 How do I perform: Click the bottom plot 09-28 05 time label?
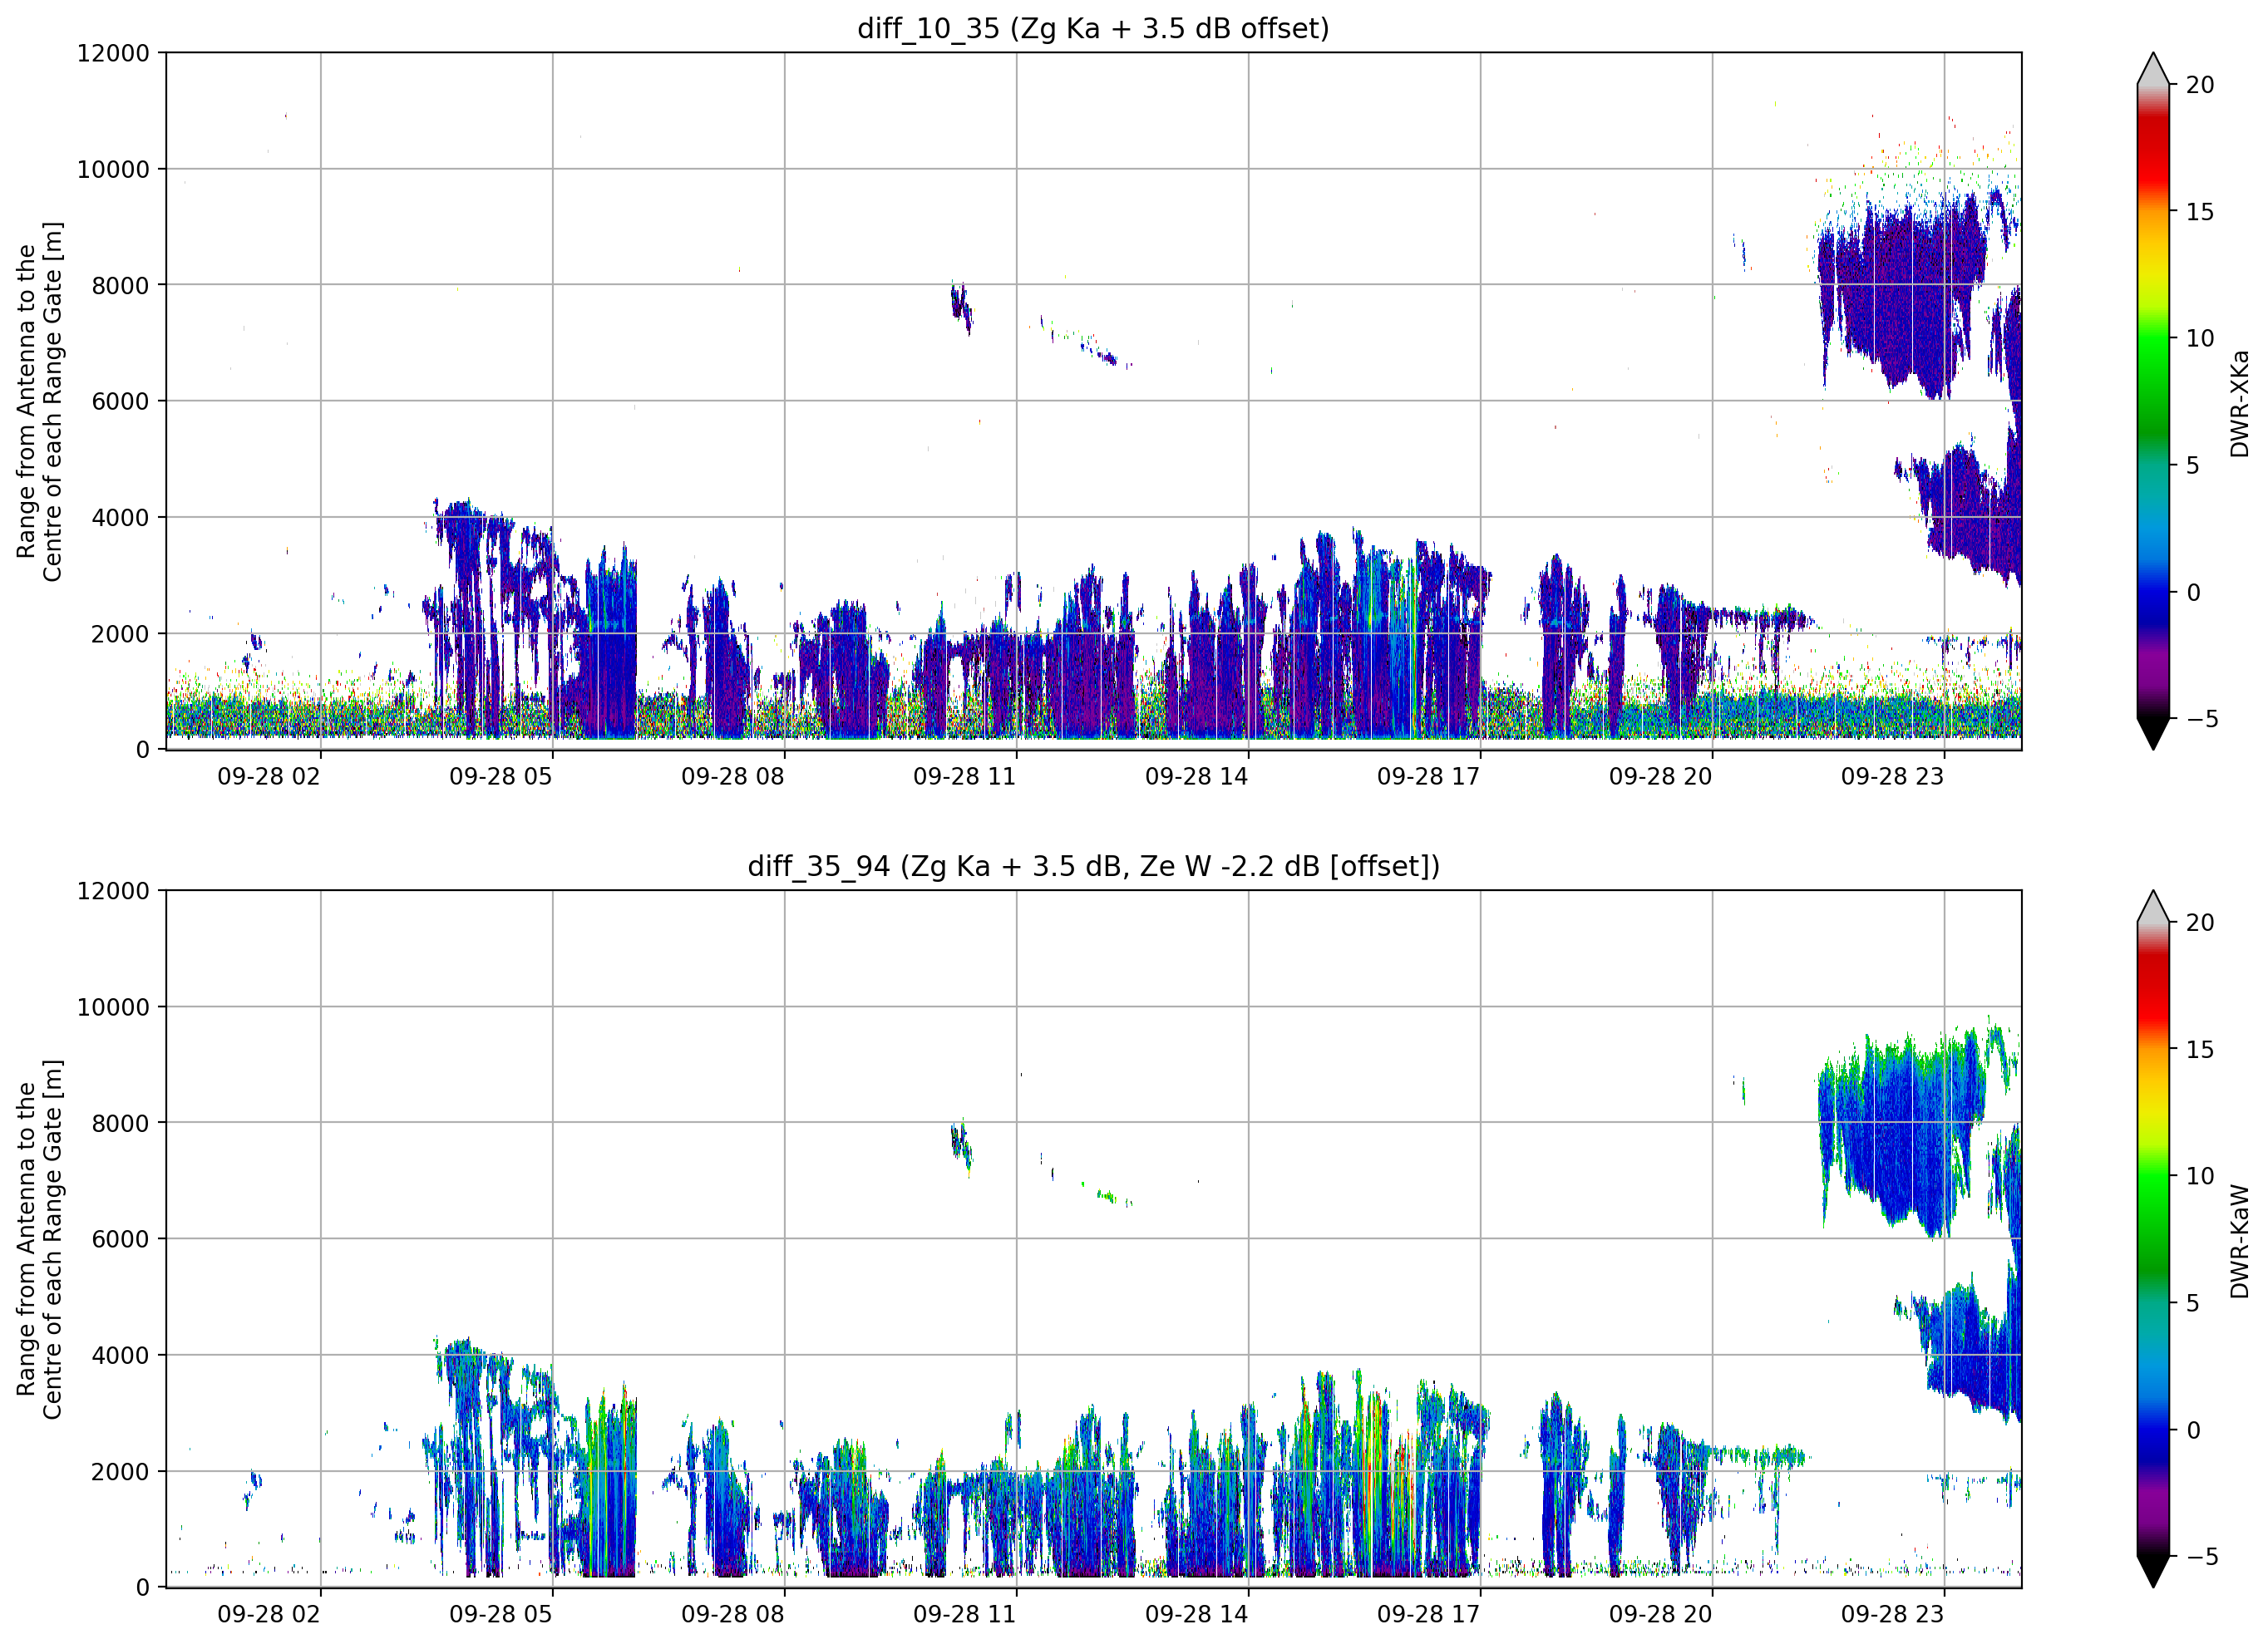pyautogui.click(x=501, y=1615)
